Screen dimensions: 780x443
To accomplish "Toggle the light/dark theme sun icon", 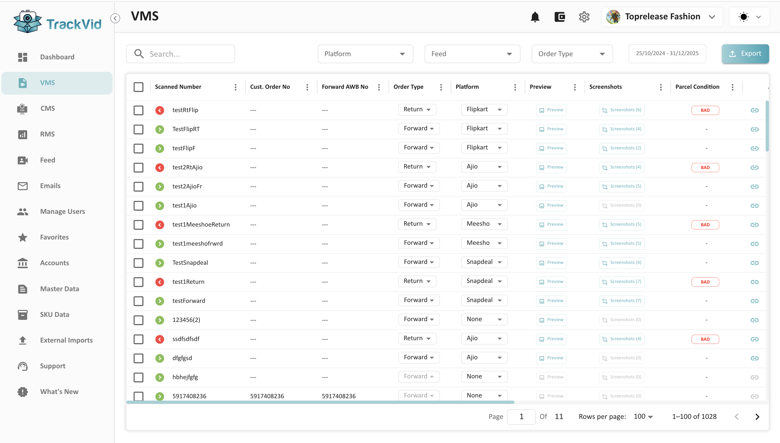I will (x=743, y=17).
